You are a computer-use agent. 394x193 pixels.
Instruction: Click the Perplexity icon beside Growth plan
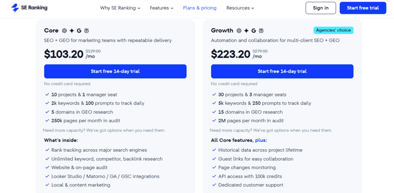click(x=261, y=31)
